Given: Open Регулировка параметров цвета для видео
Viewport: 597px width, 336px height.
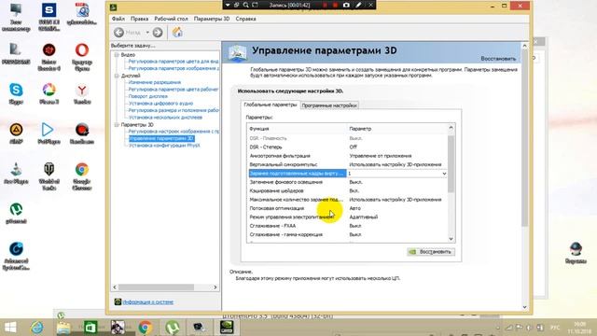Looking at the screenshot, I should coord(174,62).
